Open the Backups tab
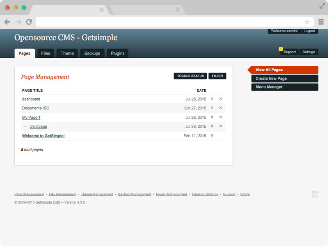Viewport: 329px width, 249px height. click(92, 53)
